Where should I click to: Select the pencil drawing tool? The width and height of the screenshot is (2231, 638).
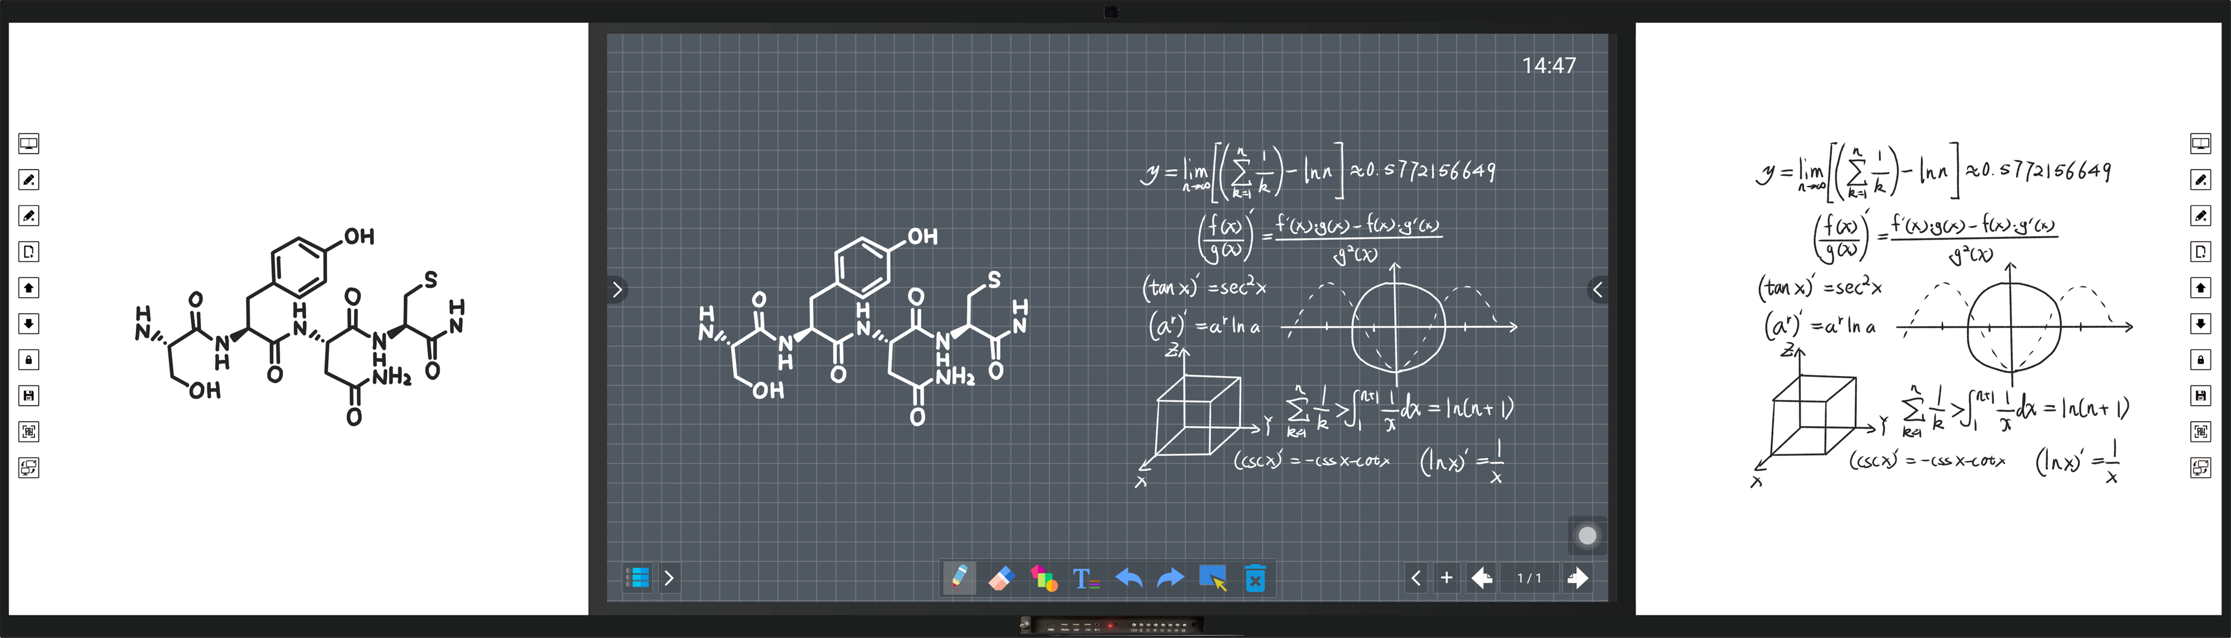click(959, 578)
